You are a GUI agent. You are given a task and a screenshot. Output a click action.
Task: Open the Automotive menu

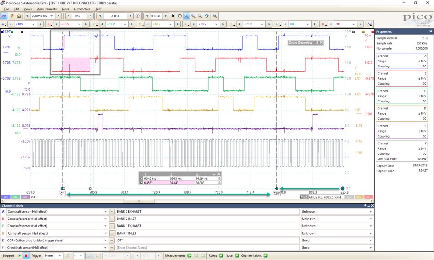[82, 9]
